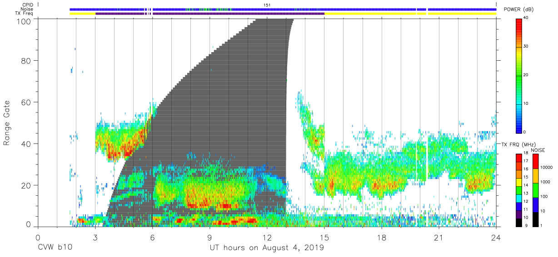Click y-axis tick label '80'

(x=26, y=61)
